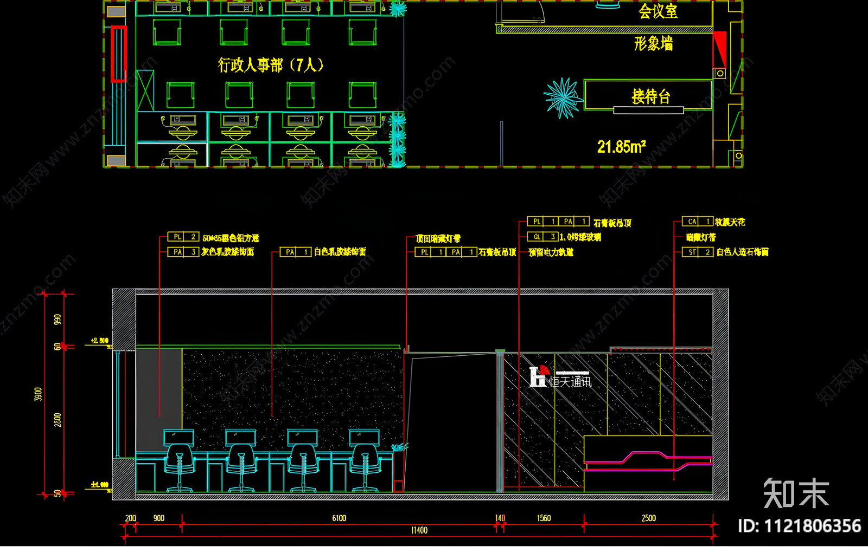The height and width of the screenshot is (547, 868).
Task: Click the 21.85m² area text
Action: pos(622,146)
